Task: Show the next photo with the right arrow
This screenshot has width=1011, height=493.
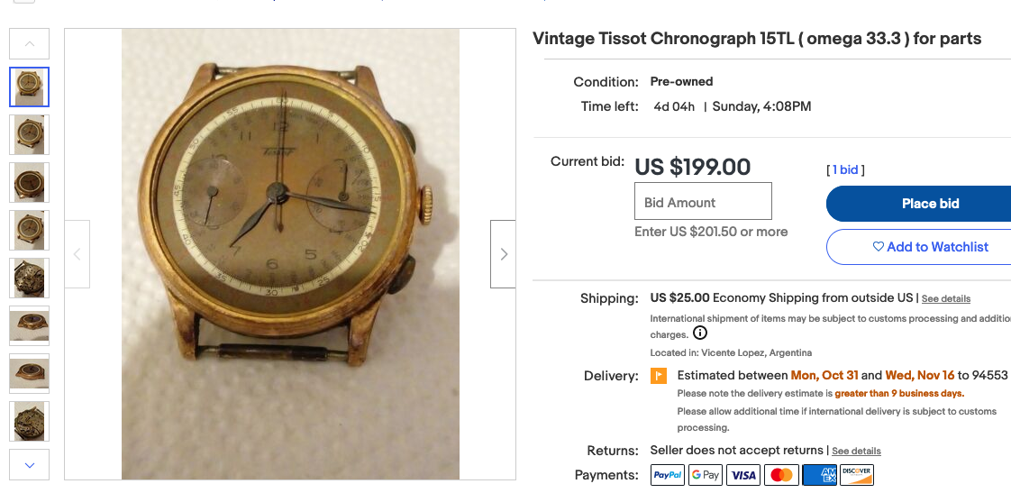Action: (503, 254)
